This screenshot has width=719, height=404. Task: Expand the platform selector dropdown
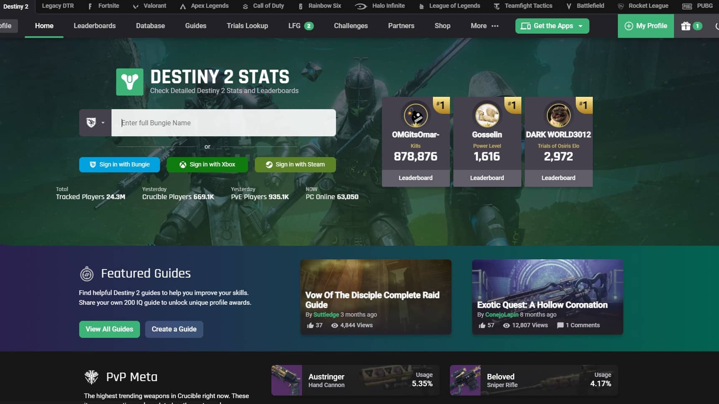tap(95, 123)
